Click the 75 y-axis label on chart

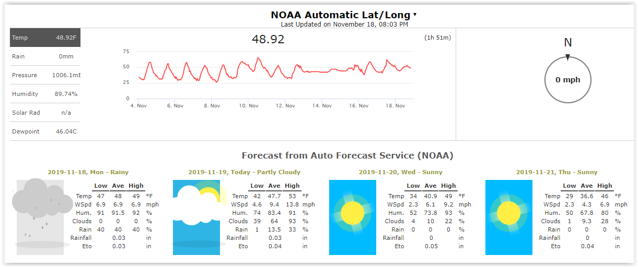(126, 52)
